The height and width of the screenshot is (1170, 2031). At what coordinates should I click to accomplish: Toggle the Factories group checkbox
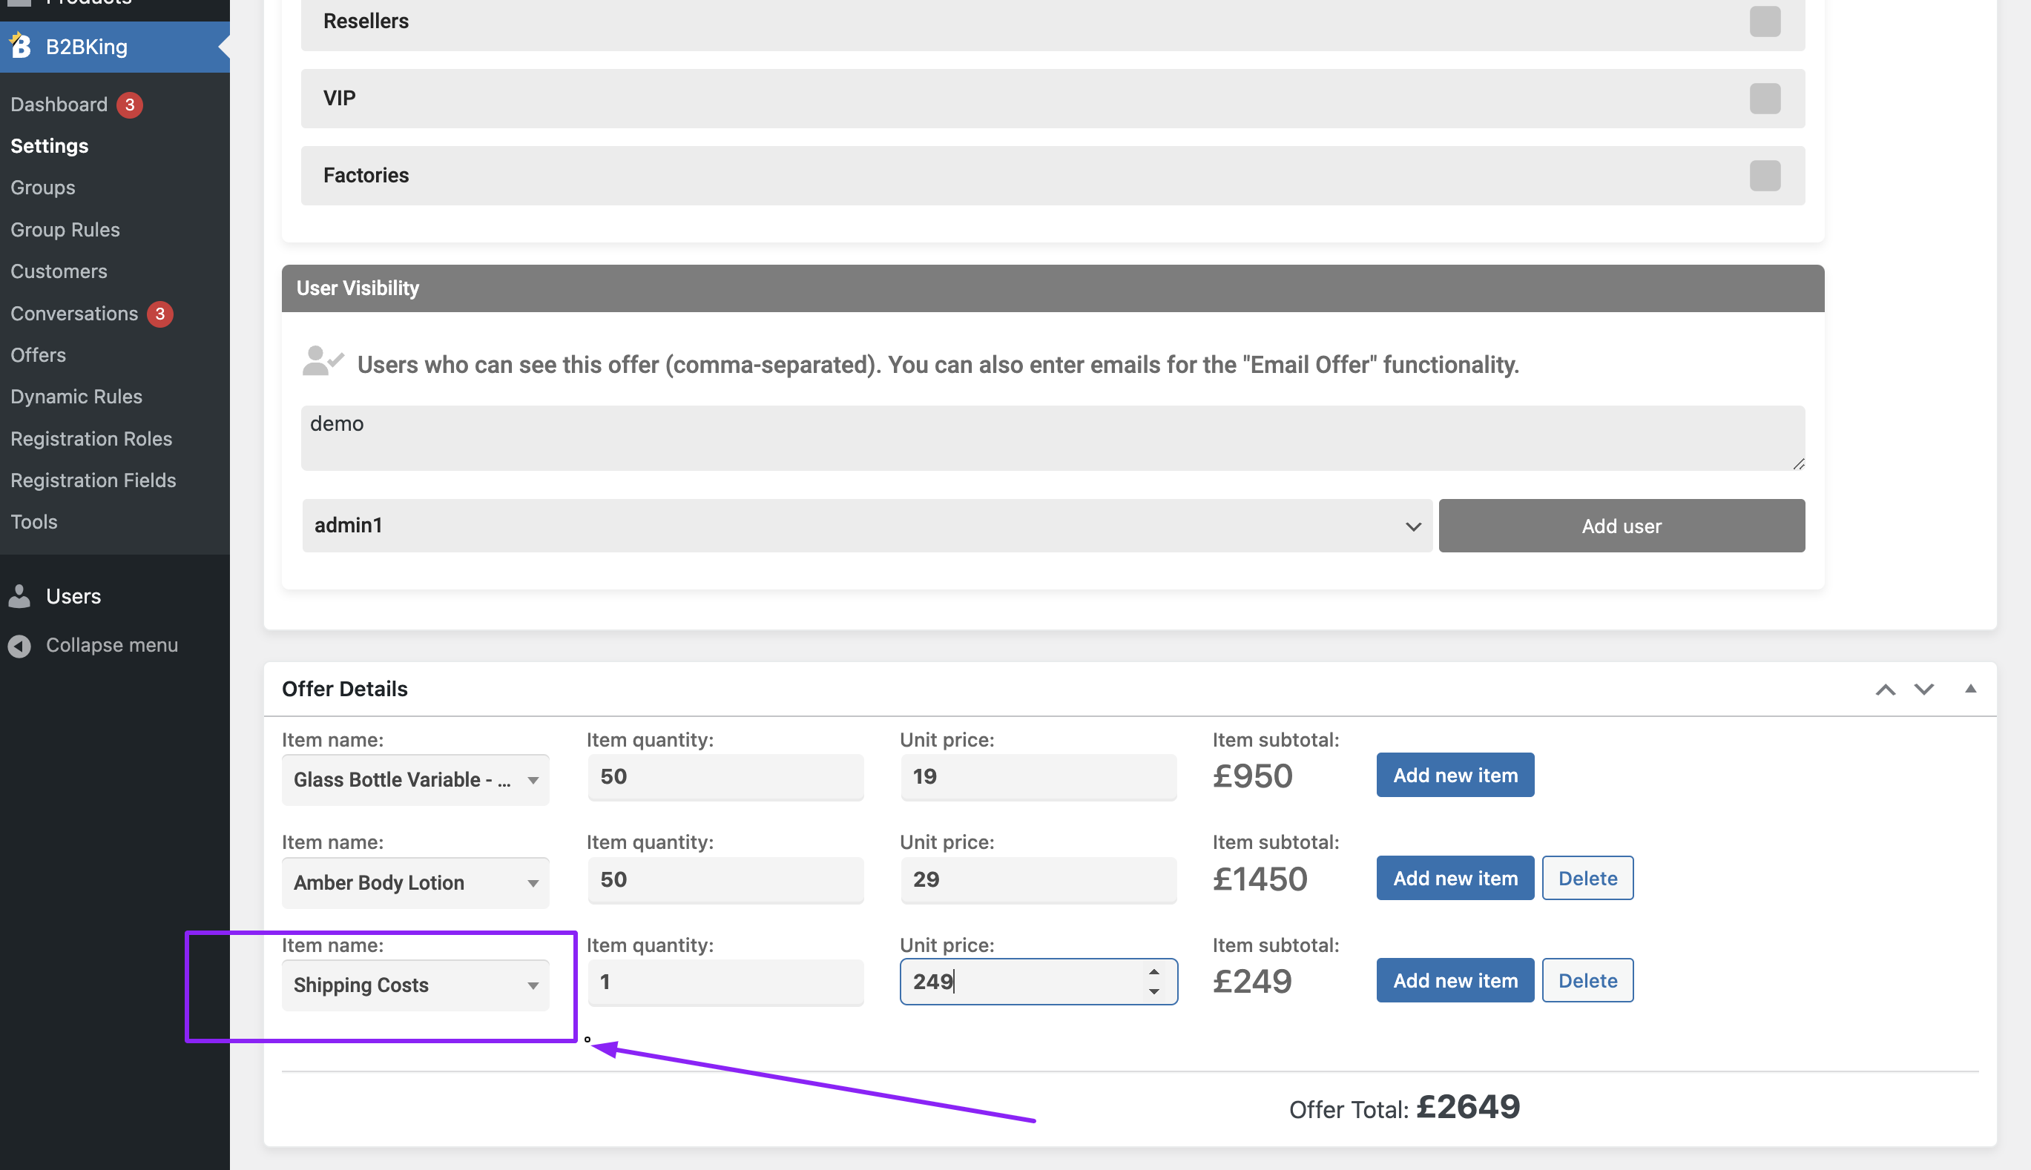tap(1765, 176)
